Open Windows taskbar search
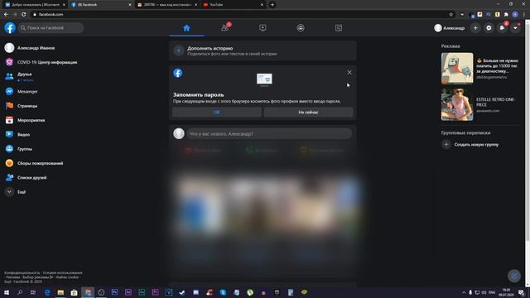This screenshot has height=298, width=530. pyautogui.click(x=20, y=292)
